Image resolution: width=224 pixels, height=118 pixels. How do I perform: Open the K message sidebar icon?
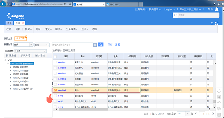pyautogui.click(x=219, y=97)
